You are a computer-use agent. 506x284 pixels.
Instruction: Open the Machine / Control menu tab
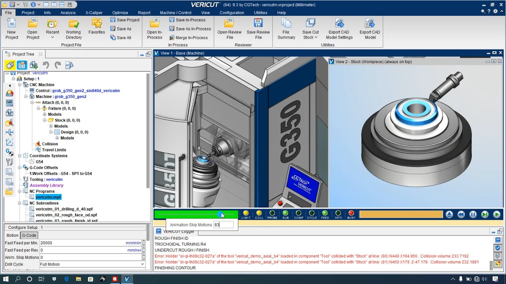coord(176,13)
